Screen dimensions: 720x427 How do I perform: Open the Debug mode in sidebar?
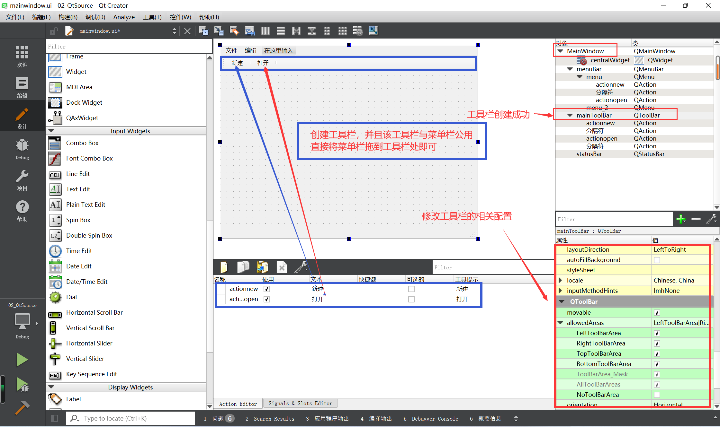pos(22,149)
